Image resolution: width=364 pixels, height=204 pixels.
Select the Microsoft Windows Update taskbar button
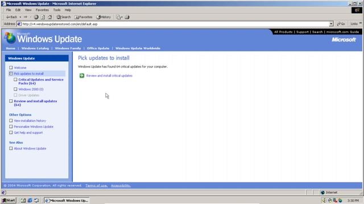[67, 201]
